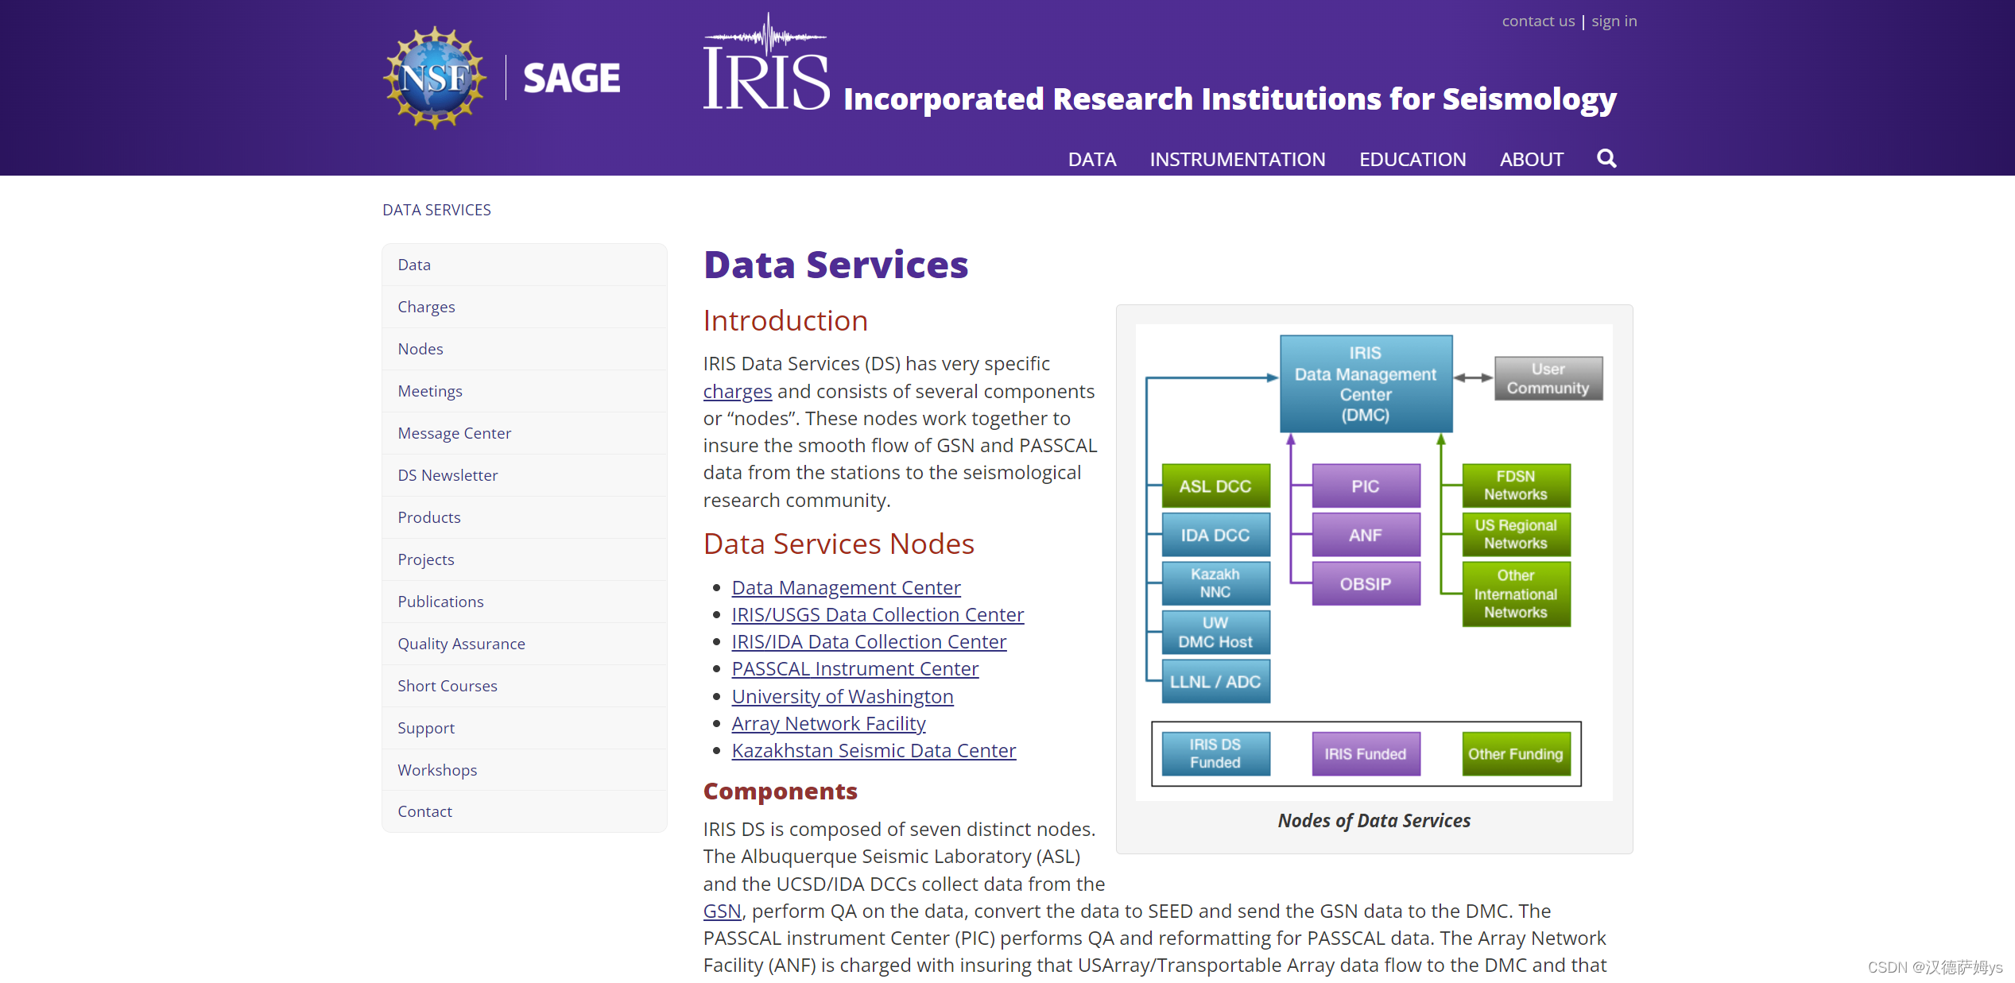Select Workshops in the sidebar

point(437,770)
